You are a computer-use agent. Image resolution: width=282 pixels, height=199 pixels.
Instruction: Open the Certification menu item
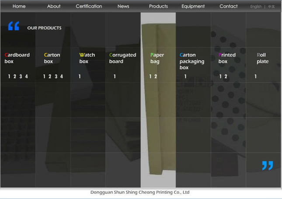[x=89, y=6]
